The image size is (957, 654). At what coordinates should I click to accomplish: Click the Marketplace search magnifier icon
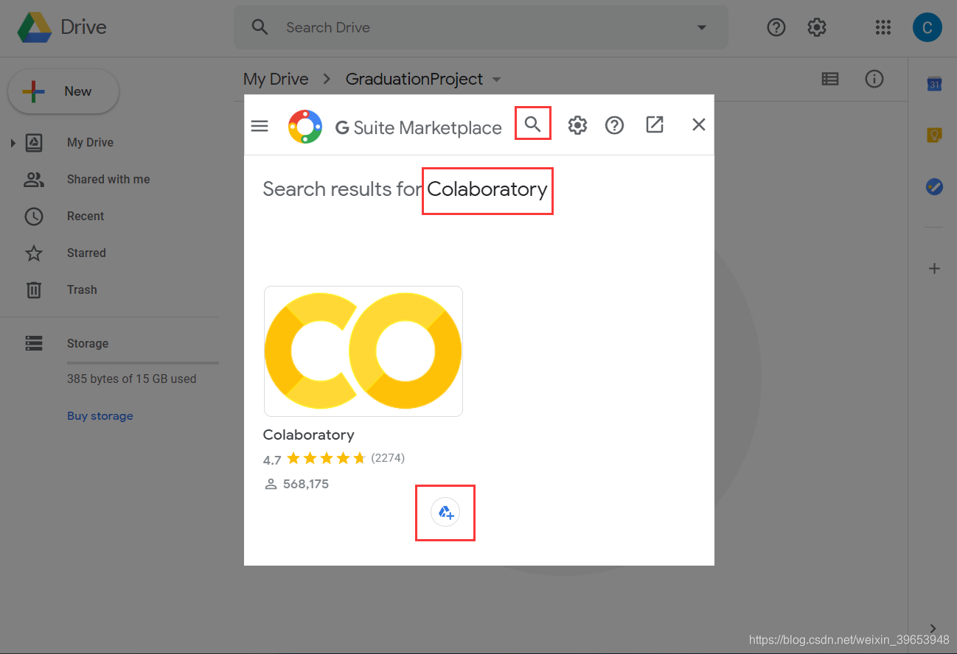(533, 124)
